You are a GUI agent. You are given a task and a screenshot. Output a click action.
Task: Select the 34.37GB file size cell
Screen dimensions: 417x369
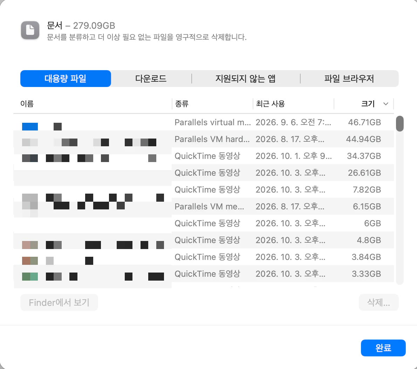coord(364,156)
